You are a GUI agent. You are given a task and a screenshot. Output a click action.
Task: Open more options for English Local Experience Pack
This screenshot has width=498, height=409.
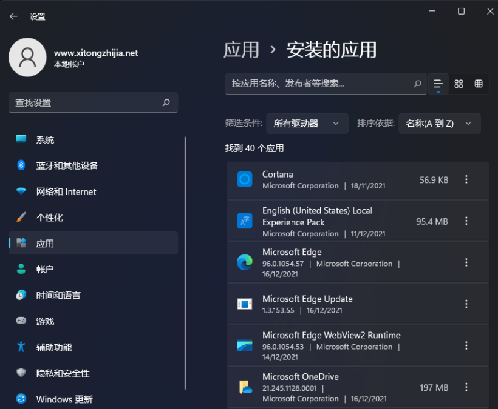(x=466, y=221)
